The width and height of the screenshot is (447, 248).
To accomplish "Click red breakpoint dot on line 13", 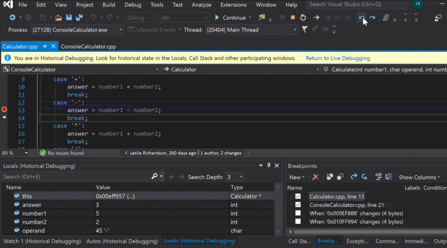I will click(x=4, y=110).
